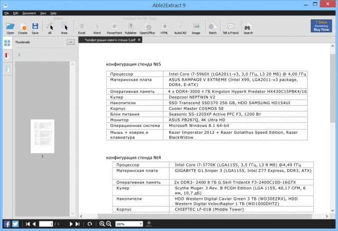338x231 pixels.
Task: Click thumbnails panel scroll down arrow
Action: (x=72, y=214)
